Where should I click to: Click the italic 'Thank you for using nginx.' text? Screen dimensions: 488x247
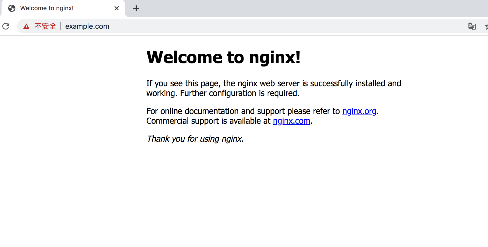click(195, 139)
